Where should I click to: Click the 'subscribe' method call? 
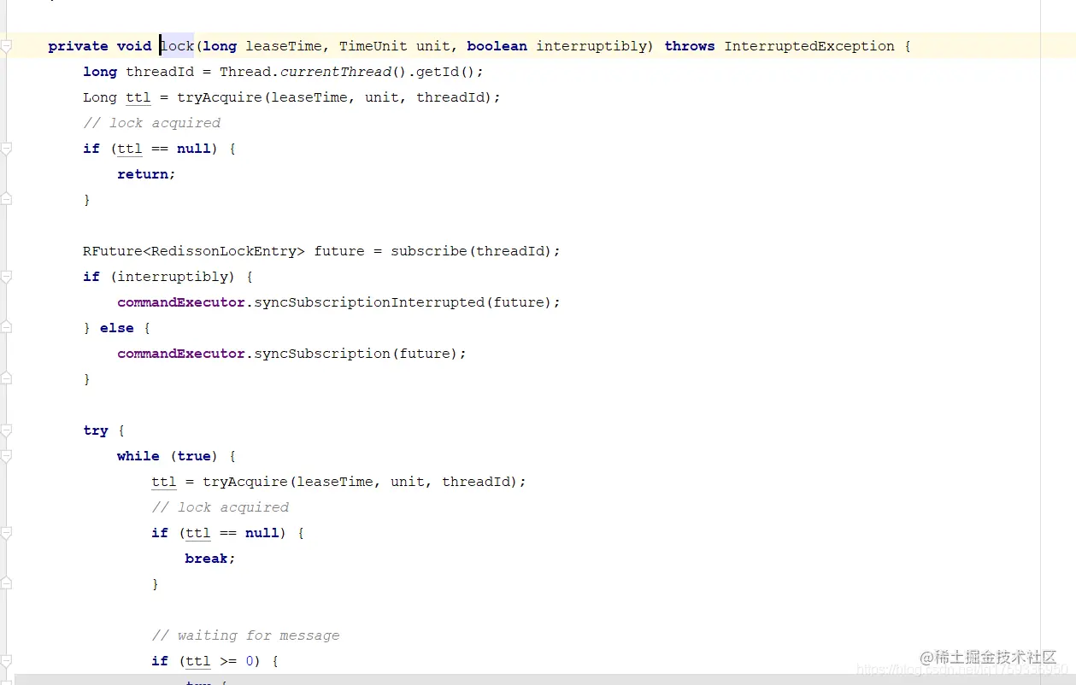(429, 251)
